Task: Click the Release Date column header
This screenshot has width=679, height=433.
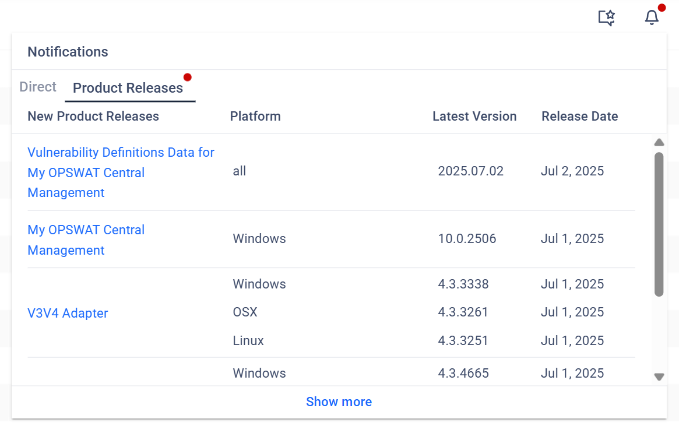Action: (579, 116)
